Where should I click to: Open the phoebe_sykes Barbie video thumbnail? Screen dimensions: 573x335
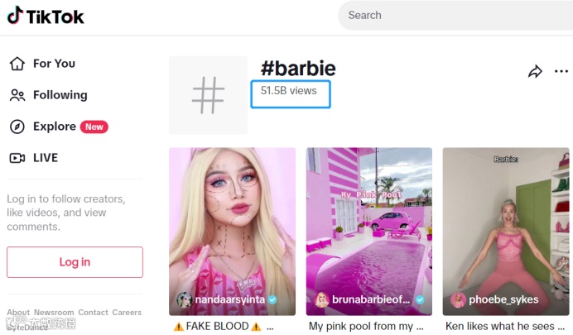coord(506,232)
